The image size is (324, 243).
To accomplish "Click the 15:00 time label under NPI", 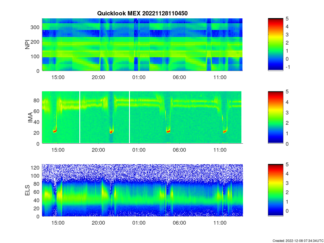I will coord(58,77).
